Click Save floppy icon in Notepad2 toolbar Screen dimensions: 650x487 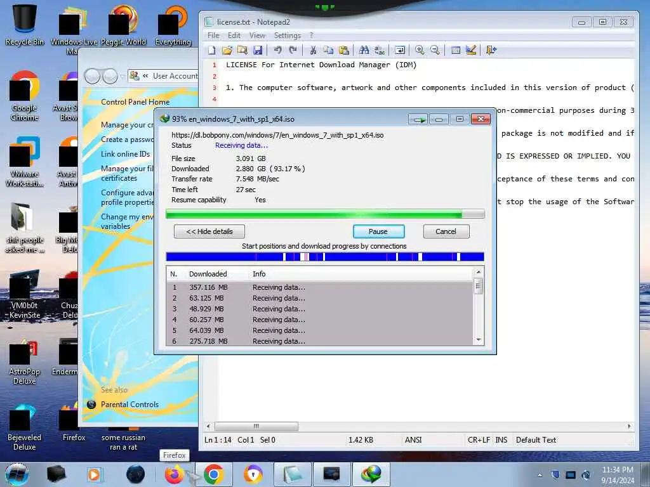point(258,50)
